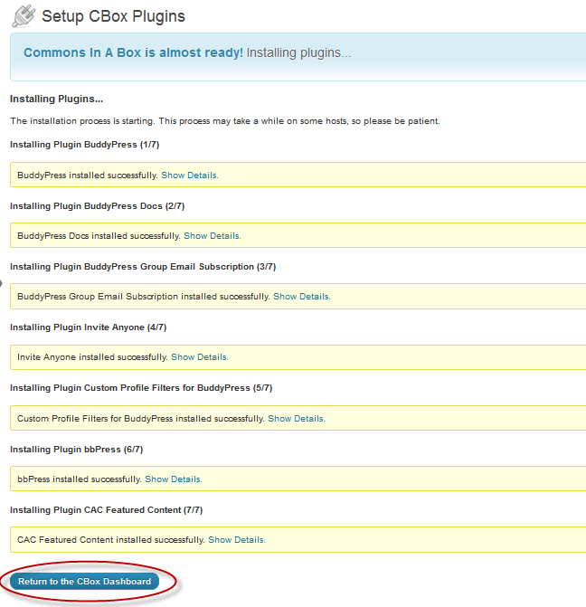This screenshot has width=586, height=607.
Task: Show details for BuddyPress Docs installation
Action: tap(213, 236)
